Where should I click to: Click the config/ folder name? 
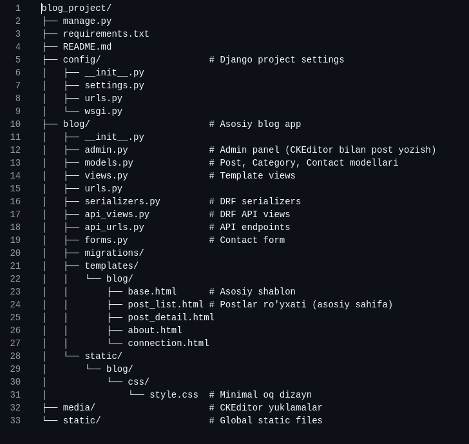[82, 60]
